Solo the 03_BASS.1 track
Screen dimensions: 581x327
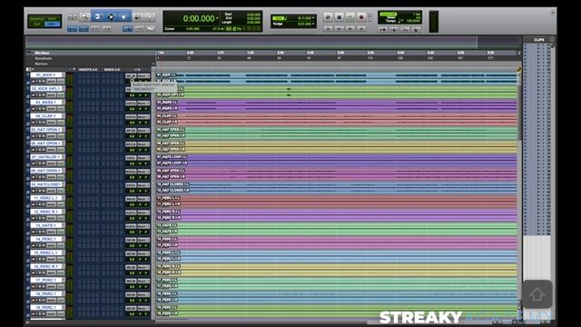39,109
